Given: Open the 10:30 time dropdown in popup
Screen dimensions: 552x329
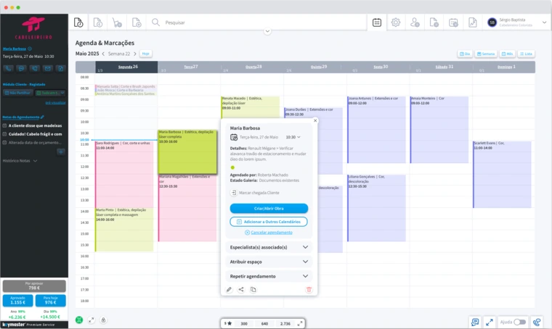Looking at the screenshot, I should (293, 136).
